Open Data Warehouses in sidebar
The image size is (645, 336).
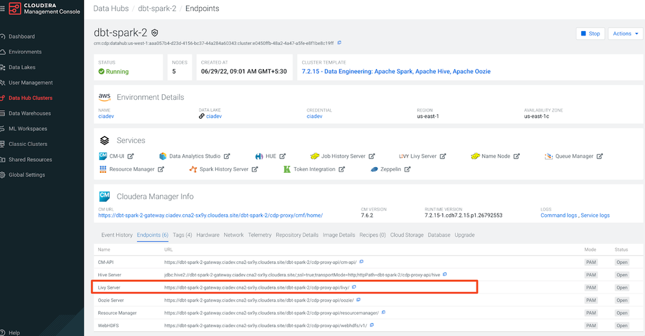point(30,114)
